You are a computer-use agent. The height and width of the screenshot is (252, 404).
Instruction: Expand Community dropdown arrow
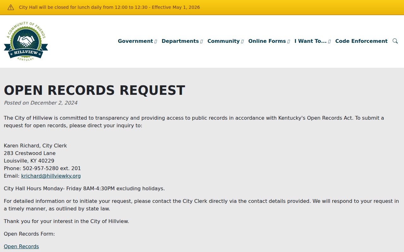click(x=242, y=41)
